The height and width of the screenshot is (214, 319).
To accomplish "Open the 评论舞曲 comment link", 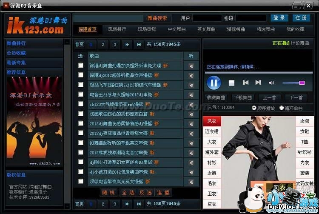I will [x=300, y=43].
